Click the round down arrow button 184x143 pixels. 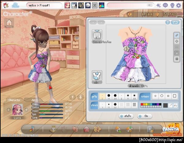(x=80, y=97)
